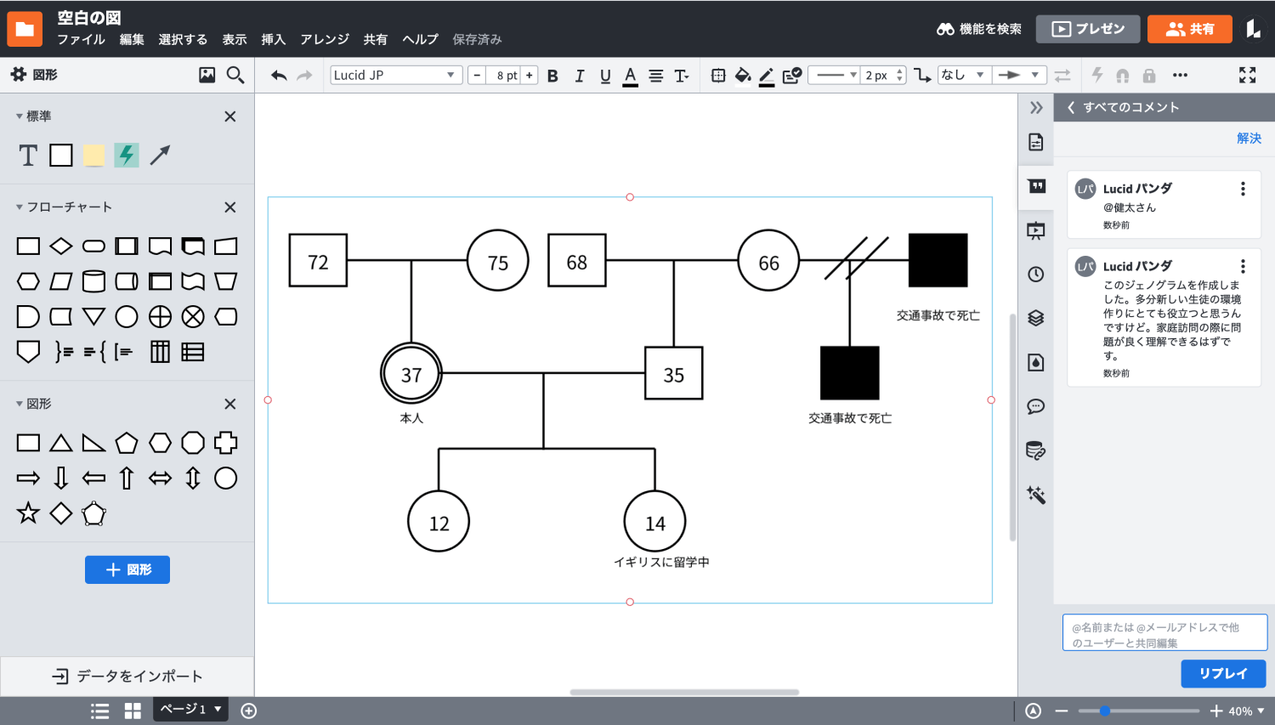Open the comments panel icon on right sidebar
The width and height of the screenshot is (1275, 725).
click(1035, 406)
